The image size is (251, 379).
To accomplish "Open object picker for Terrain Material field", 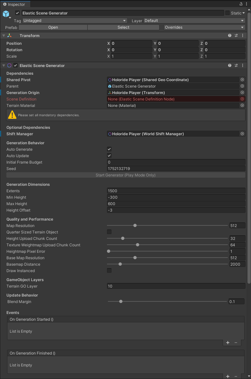I will (x=242, y=106).
